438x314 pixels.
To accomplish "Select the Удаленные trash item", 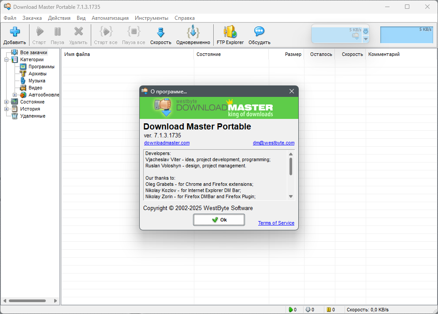I will pos(33,116).
